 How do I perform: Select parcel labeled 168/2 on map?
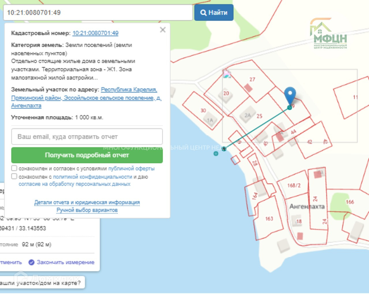pos(294,185)
